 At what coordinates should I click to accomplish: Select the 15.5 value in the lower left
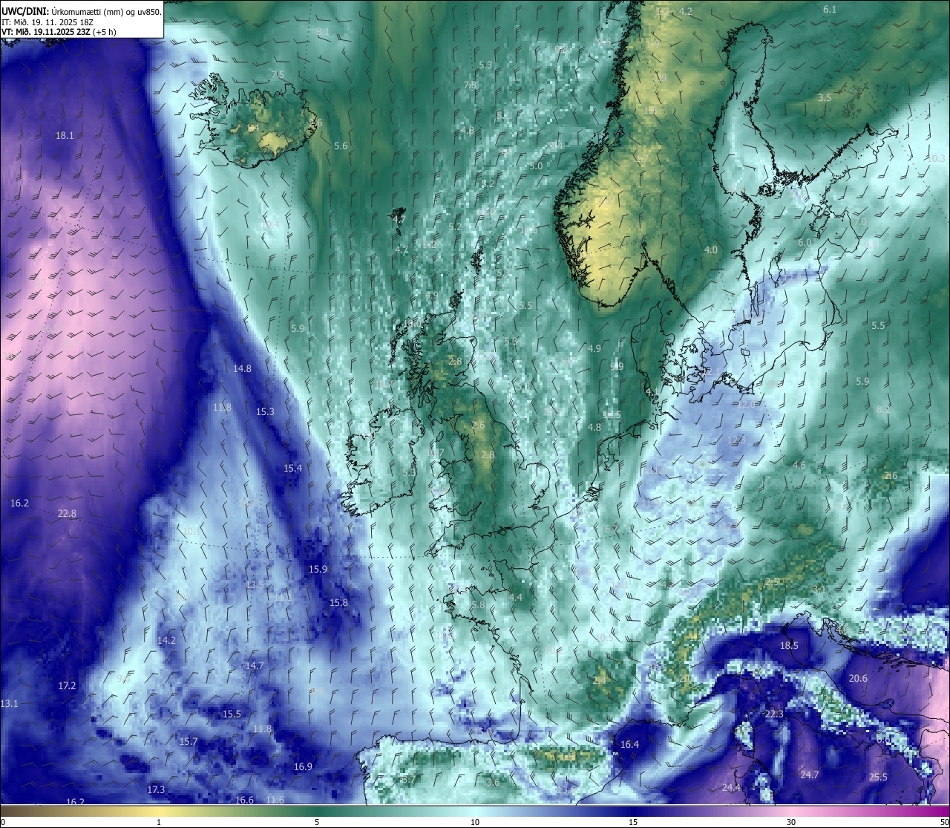(x=232, y=714)
